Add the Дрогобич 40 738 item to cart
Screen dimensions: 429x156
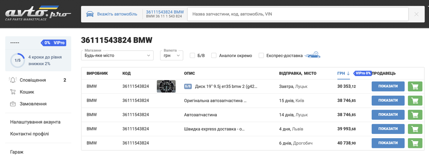[415, 143]
